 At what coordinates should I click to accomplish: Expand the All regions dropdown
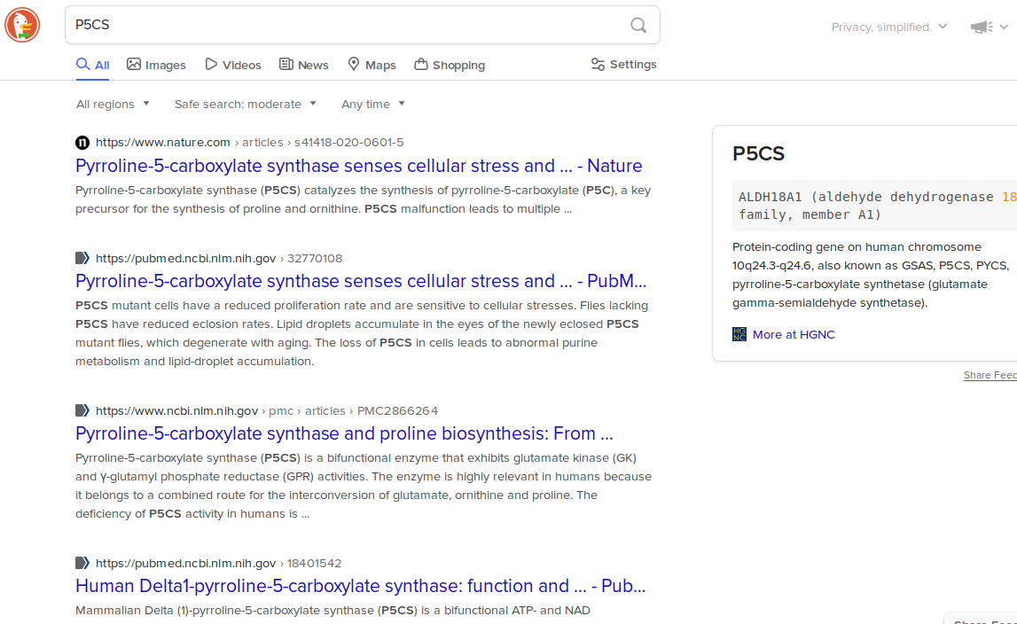click(x=113, y=104)
